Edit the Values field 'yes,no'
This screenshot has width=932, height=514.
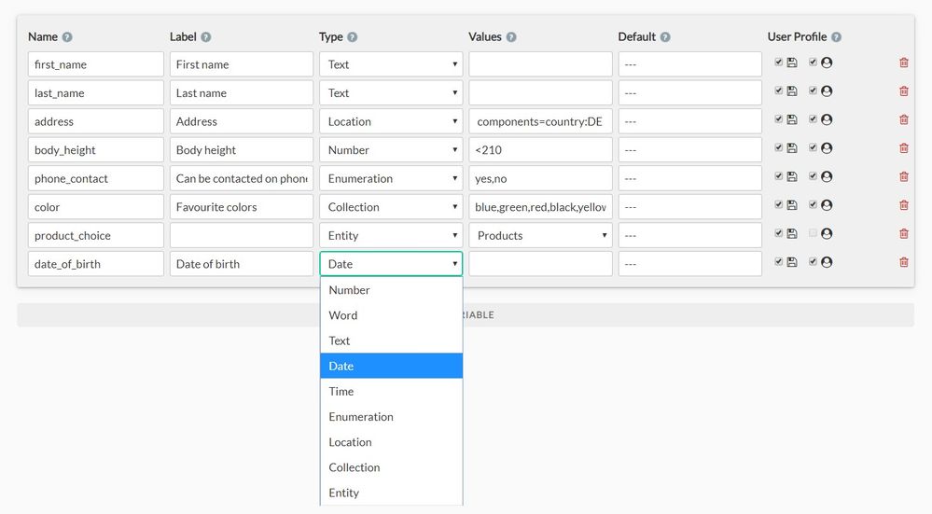tap(540, 178)
